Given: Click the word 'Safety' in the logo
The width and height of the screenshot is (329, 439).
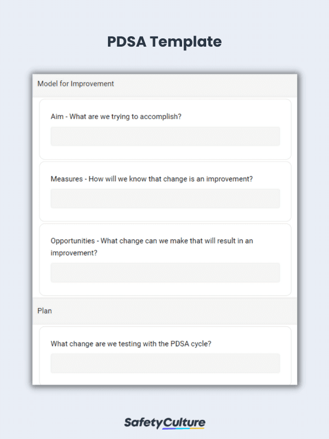Looking at the screenshot, I should (x=143, y=423).
